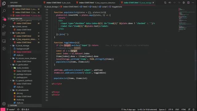The image size is (197, 111).
Task: Open index-START.html under 16_mouse_move_shadow
Action: click(x=24, y=62)
